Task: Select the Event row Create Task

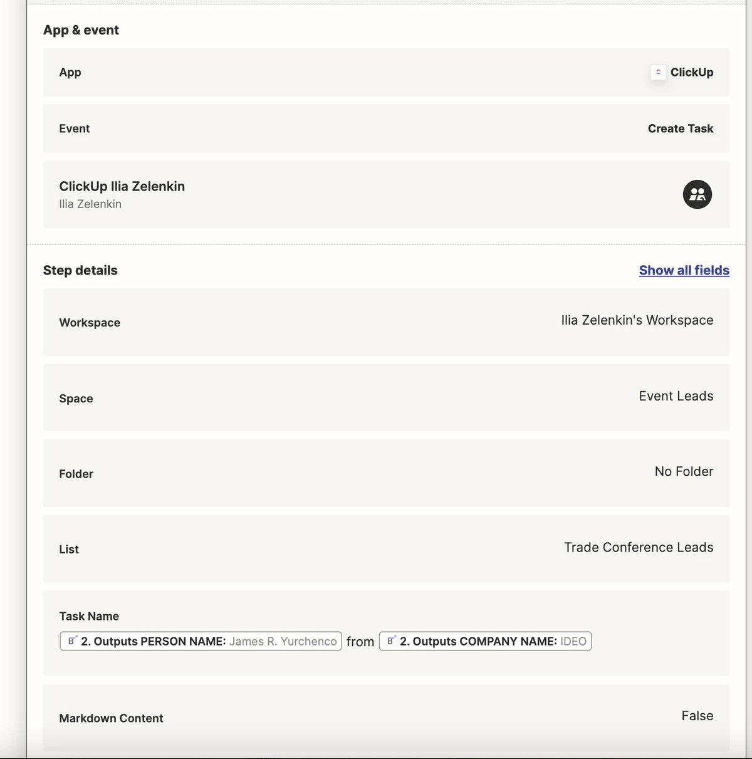Action: click(386, 128)
